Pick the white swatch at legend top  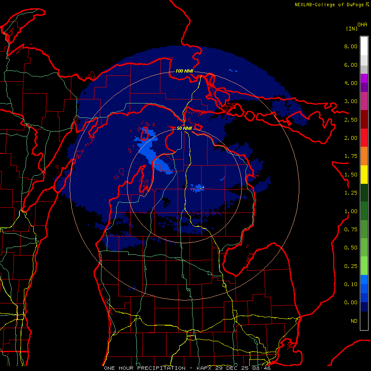pyautogui.click(x=364, y=46)
